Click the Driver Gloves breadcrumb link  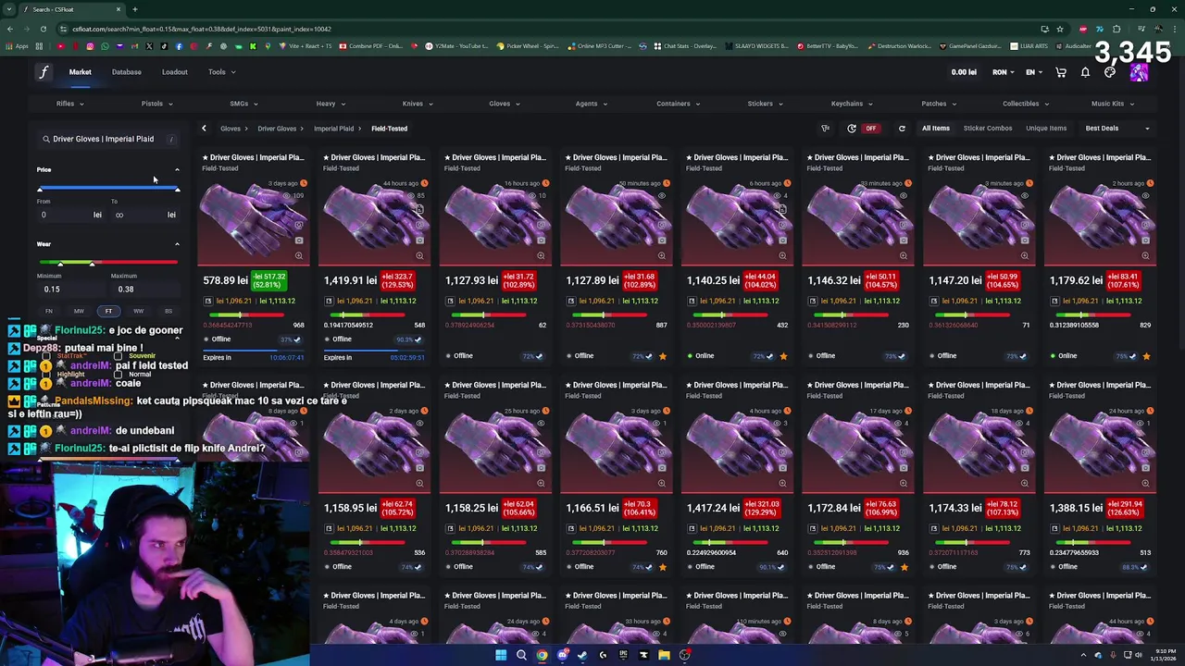pos(277,129)
